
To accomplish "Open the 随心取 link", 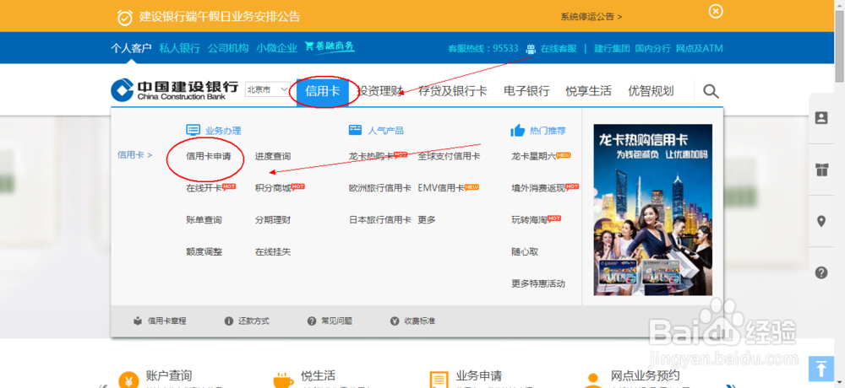I will click(x=525, y=252).
